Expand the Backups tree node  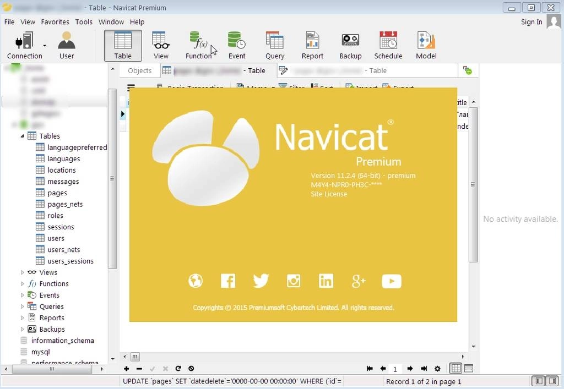click(x=22, y=330)
